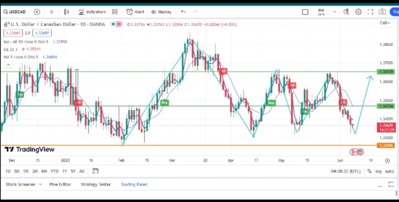399x202 pixels.
Task: Set range to 5D
Action: click(17, 171)
